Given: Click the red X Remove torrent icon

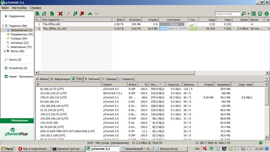Looking at the screenshot, I should 60,14.
